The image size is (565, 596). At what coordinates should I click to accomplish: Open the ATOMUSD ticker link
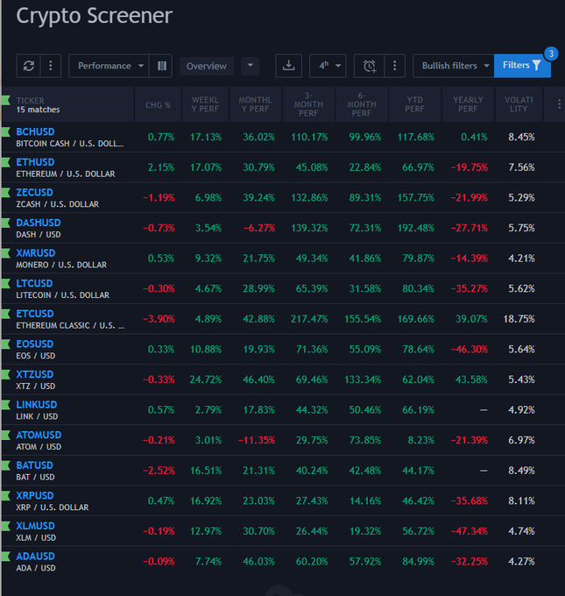coord(39,436)
